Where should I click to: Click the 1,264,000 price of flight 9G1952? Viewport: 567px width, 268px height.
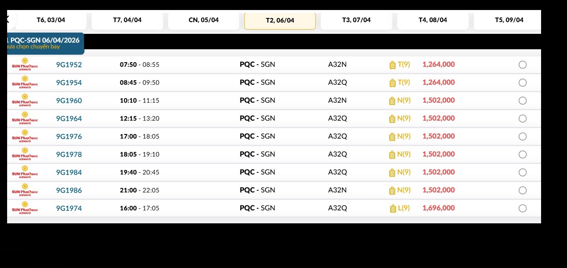(439, 65)
